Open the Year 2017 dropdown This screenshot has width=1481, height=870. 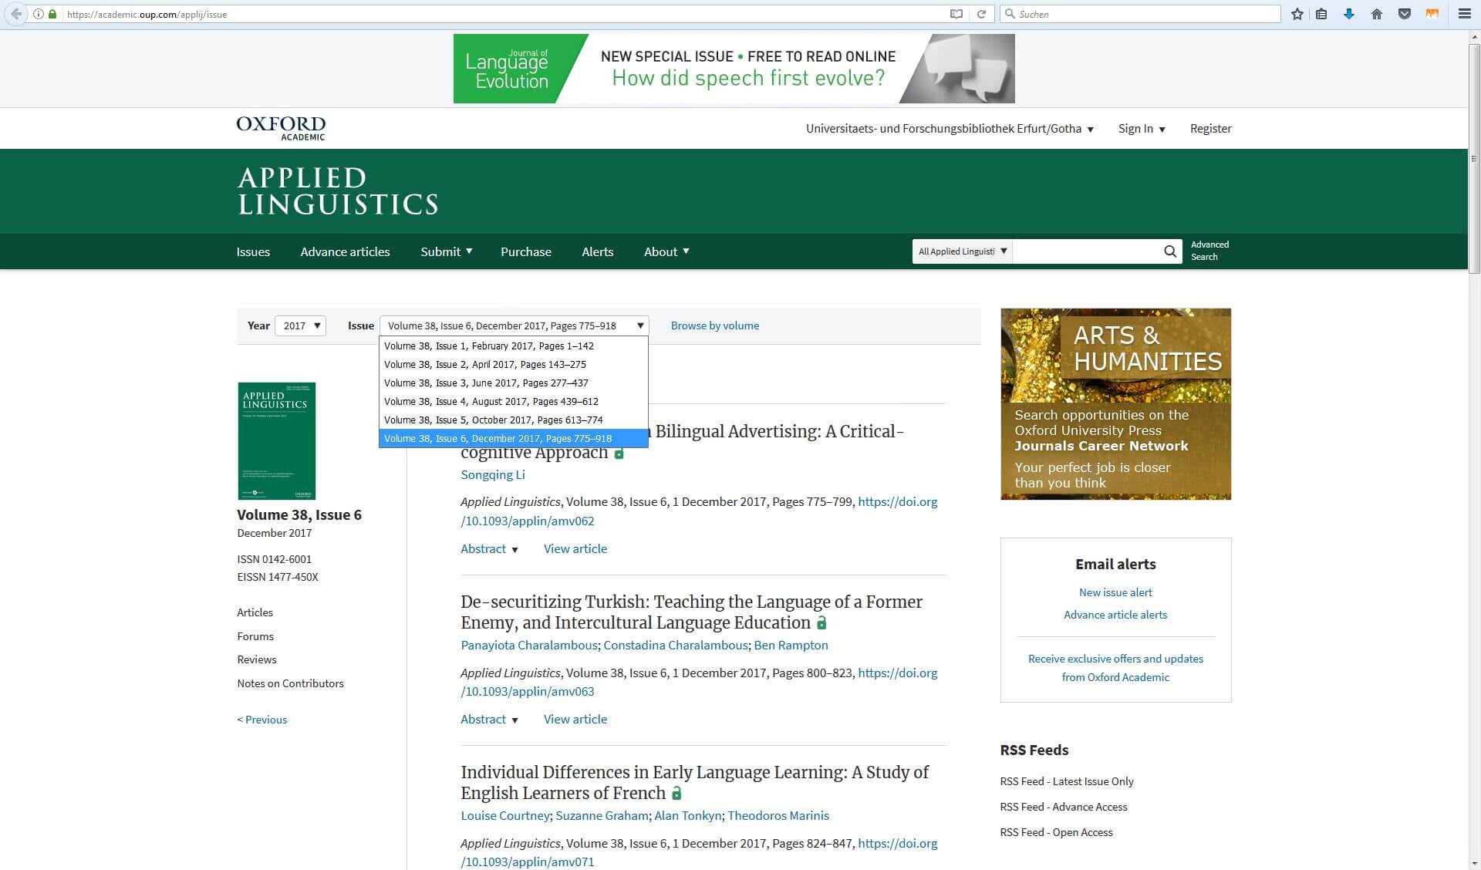[301, 325]
